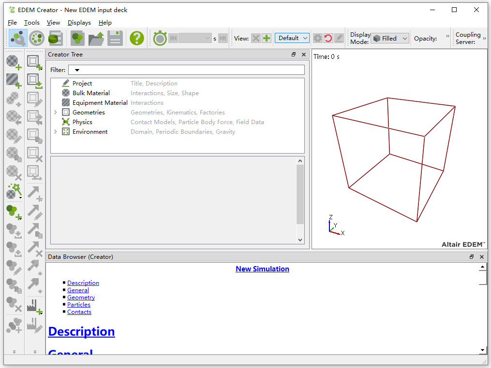491x368 pixels.
Task: Open the Help menu
Action: pyautogui.click(x=105, y=23)
